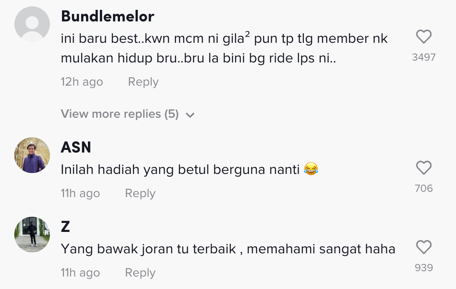
Task: Click the 706 likes count
Action: [x=423, y=188]
